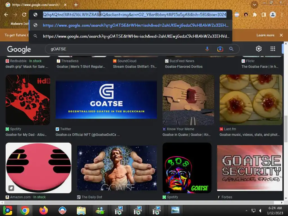Click The Daily Dot source label
Viewport: 288px width, 216px height.
(92, 197)
